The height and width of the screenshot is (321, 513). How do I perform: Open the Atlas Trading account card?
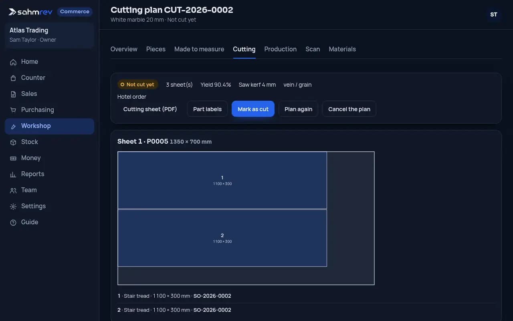pyautogui.click(x=49, y=35)
